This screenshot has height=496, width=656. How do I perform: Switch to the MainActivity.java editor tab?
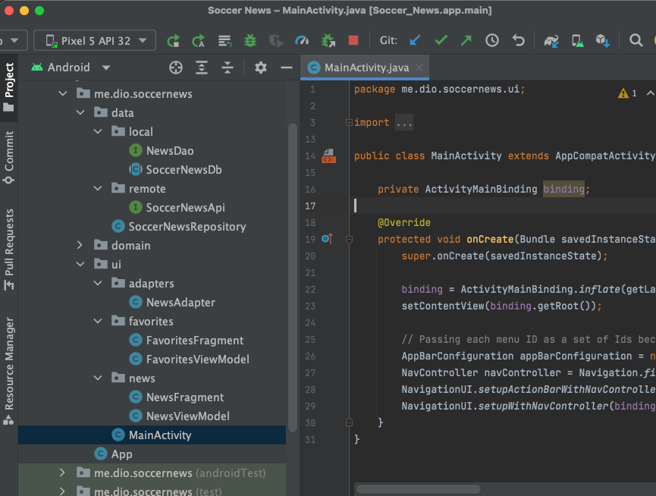(x=364, y=67)
